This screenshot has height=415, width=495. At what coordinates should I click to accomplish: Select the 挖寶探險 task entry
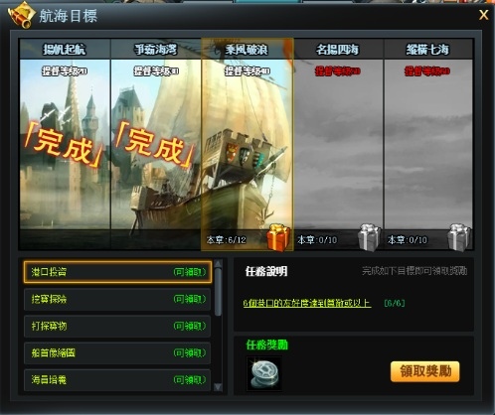point(117,299)
